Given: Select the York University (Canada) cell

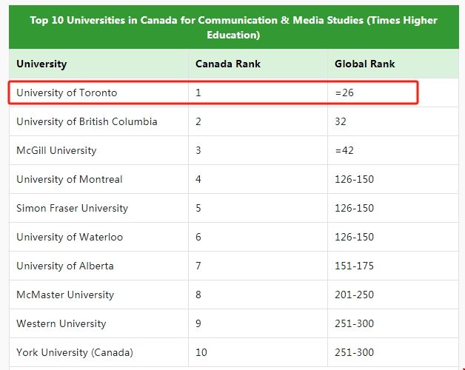Looking at the screenshot, I should click(75, 352).
